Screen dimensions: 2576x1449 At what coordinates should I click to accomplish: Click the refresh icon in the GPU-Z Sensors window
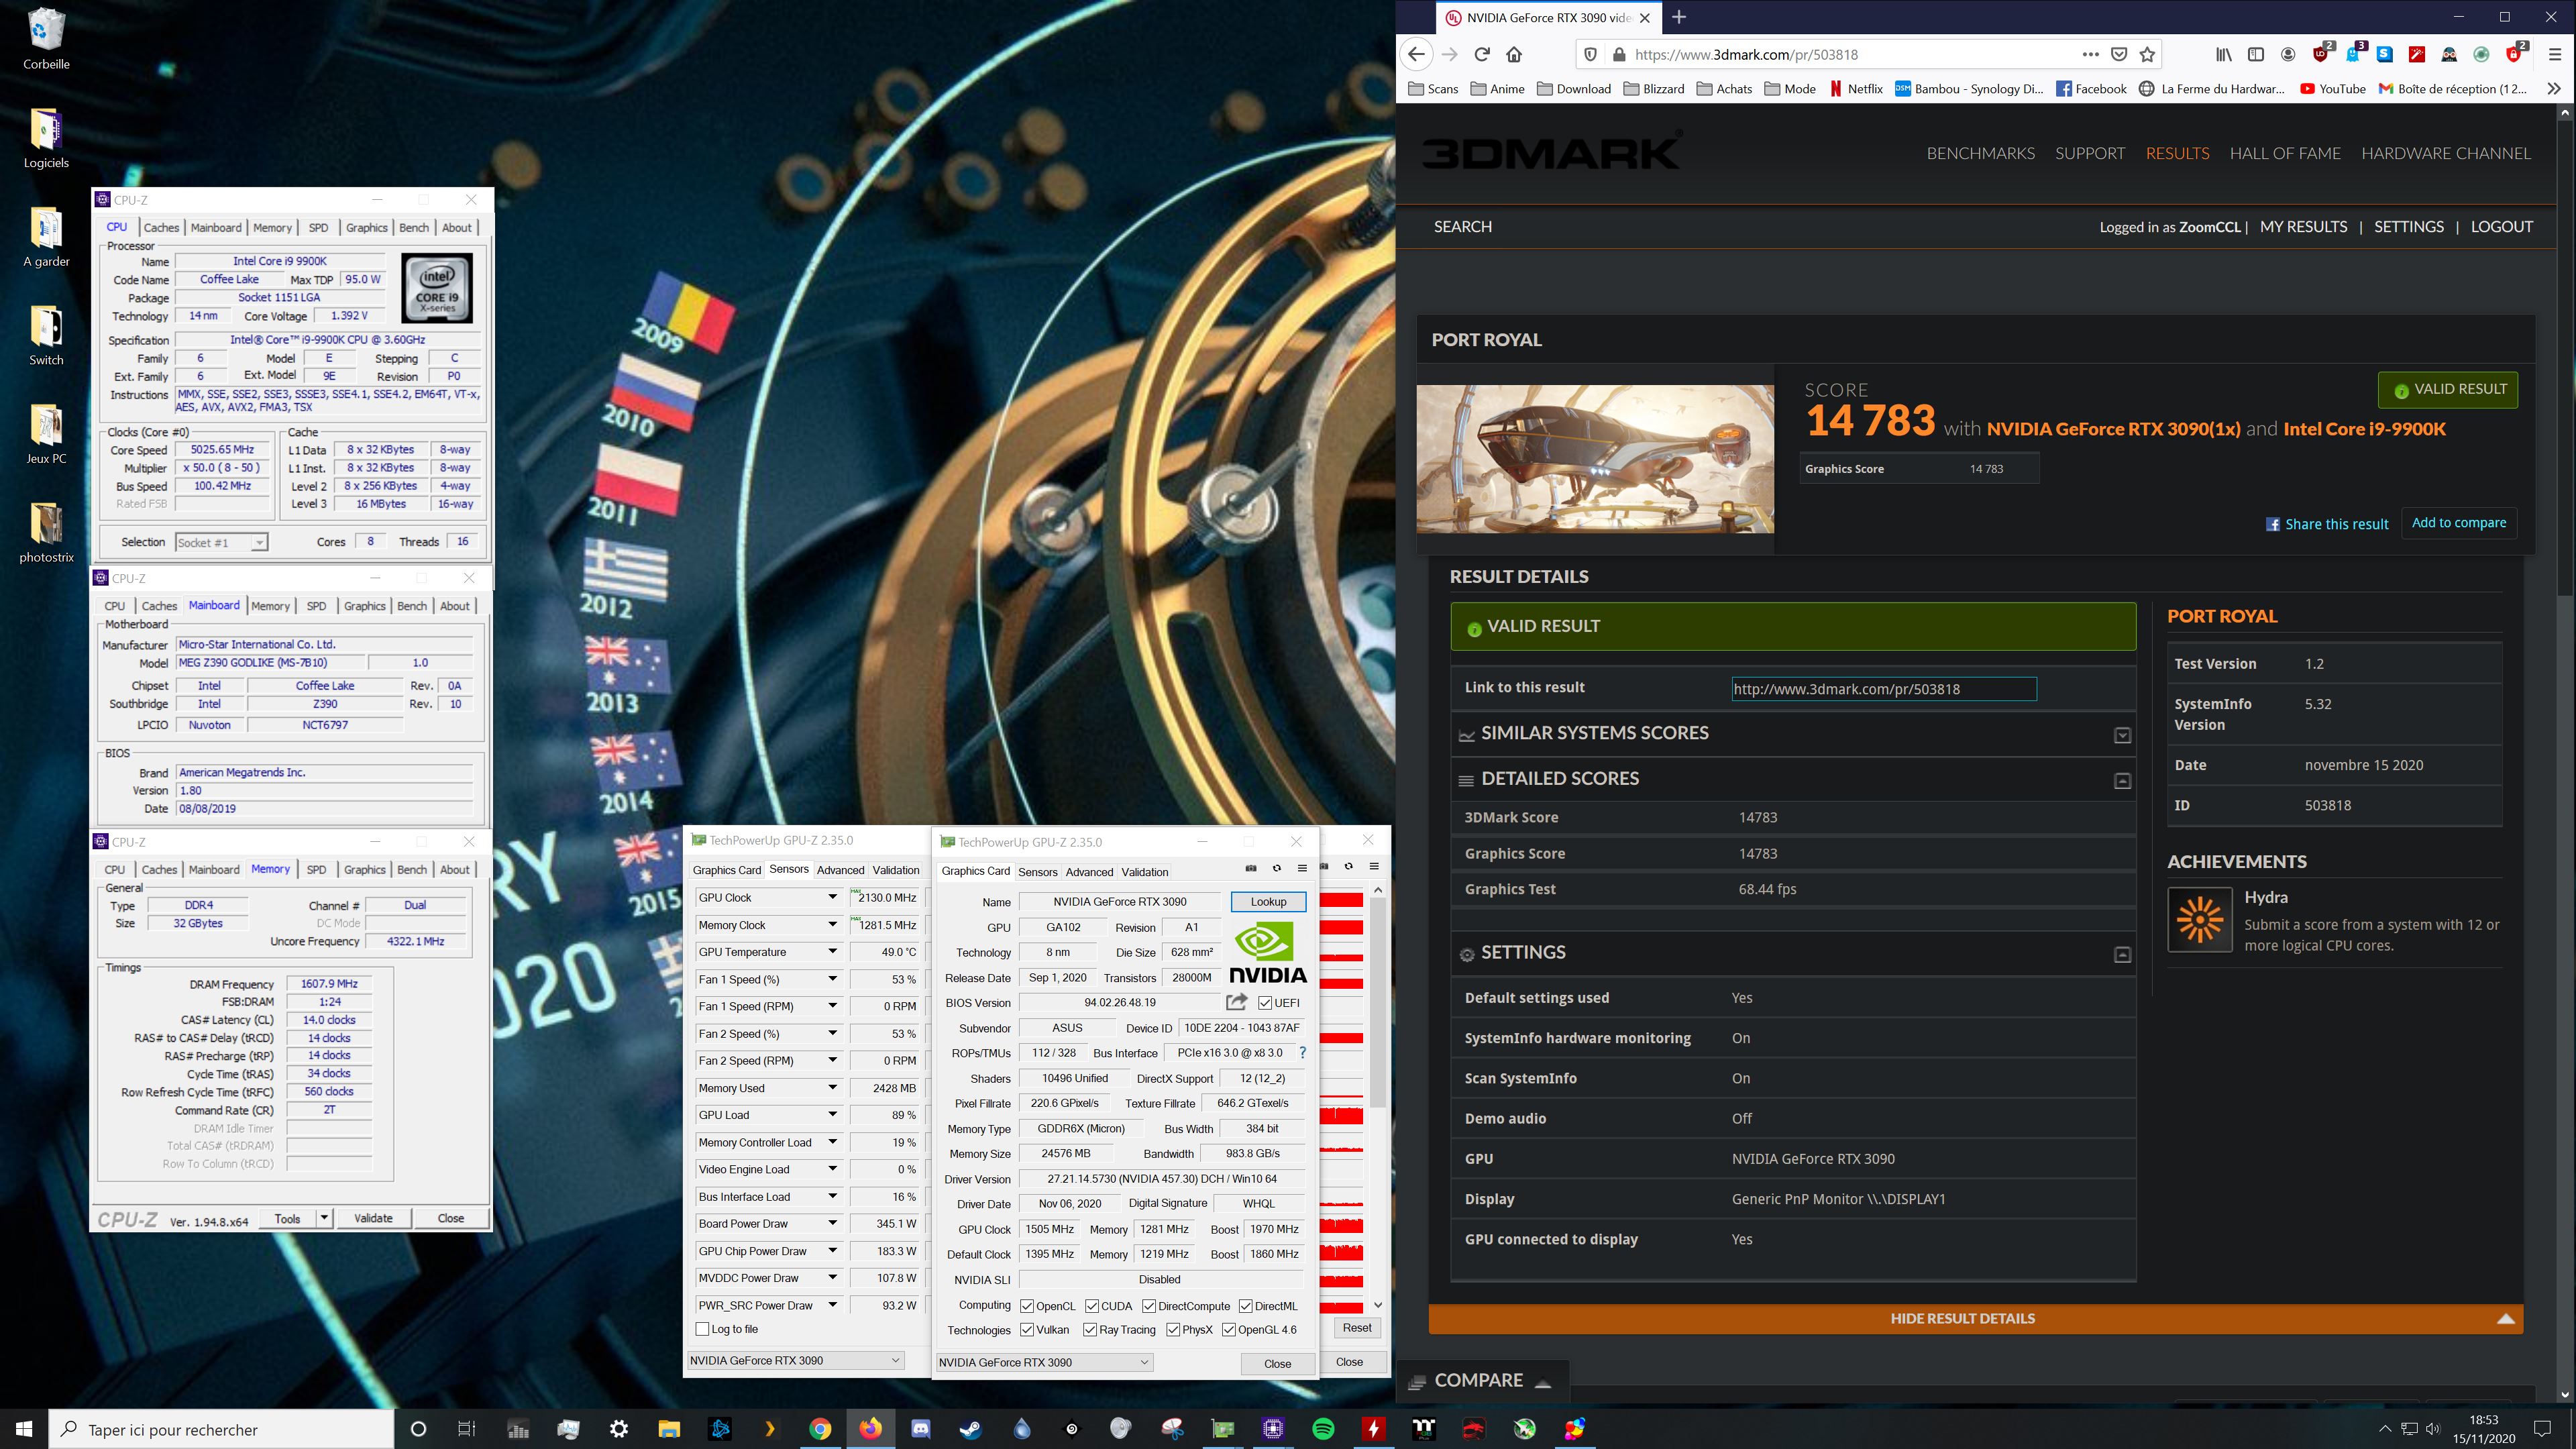(x=1348, y=866)
